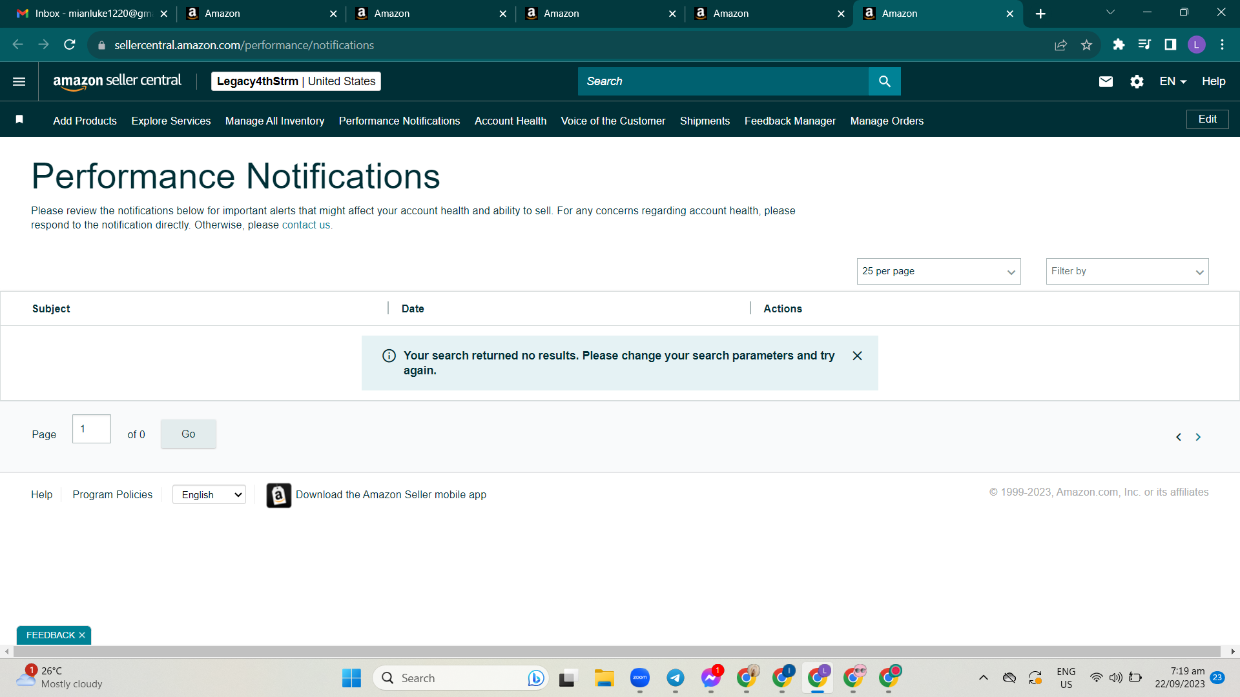Viewport: 1240px width, 697px height.
Task: Open Add Products menu item
Action: click(x=85, y=121)
